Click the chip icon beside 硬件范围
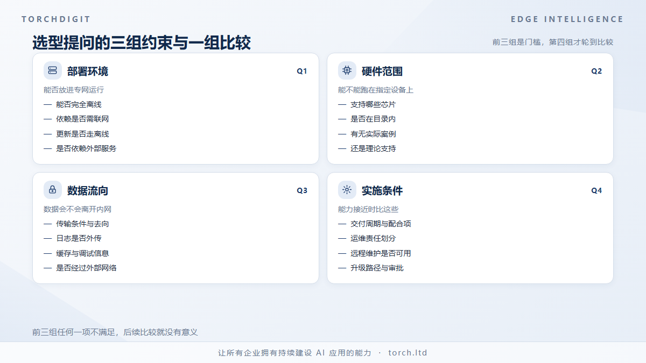The width and height of the screenshot is (646, 363). point(347,70)
